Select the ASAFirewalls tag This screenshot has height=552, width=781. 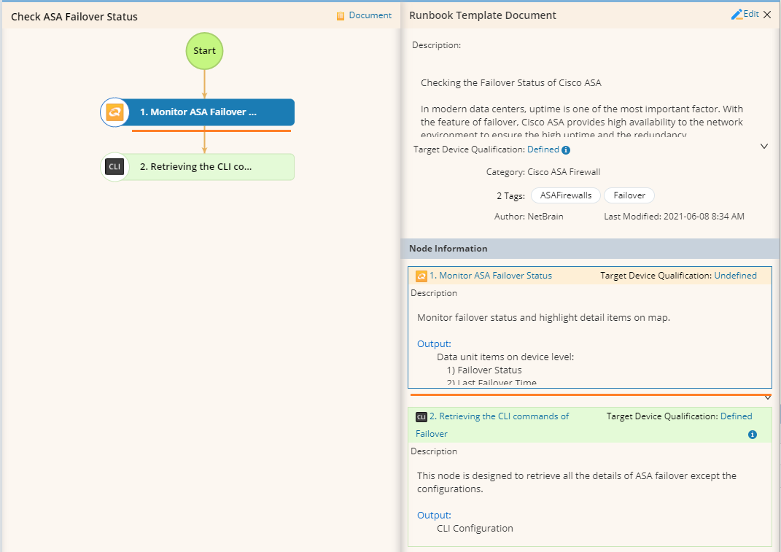tap(565, 195)
